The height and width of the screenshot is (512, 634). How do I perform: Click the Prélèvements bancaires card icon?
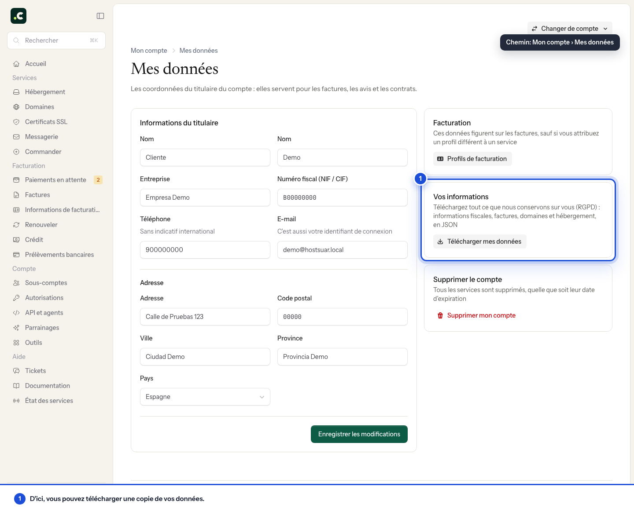pos(16,255)
